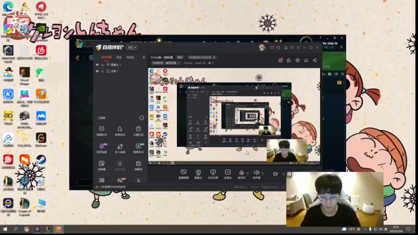
Task: Select the webcam overlay inside the preview canvas
Action: (287, 150)
